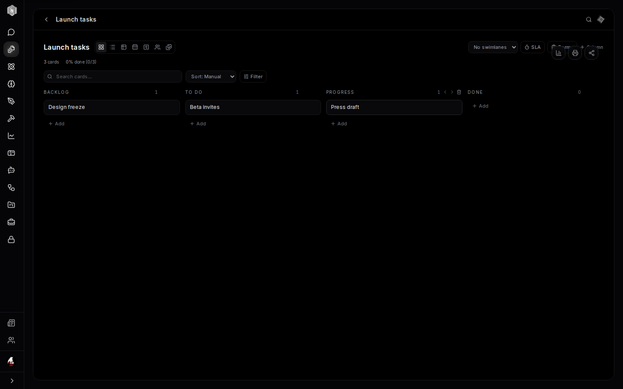Click the Filter button

pos(253,77)
